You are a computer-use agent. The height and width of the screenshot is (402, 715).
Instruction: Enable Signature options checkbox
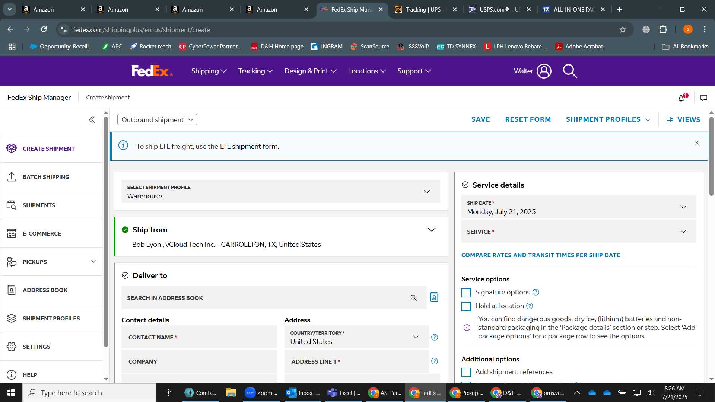click(466, 293)
